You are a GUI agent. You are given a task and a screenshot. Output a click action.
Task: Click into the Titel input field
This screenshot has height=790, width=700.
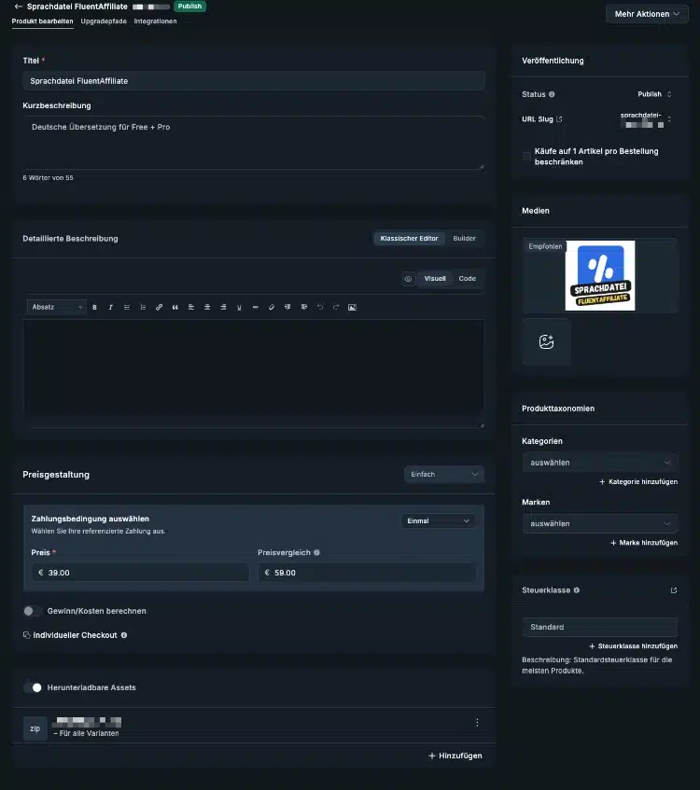point(254,81)
